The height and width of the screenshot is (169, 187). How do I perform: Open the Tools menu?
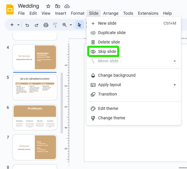tap(128, 13)
